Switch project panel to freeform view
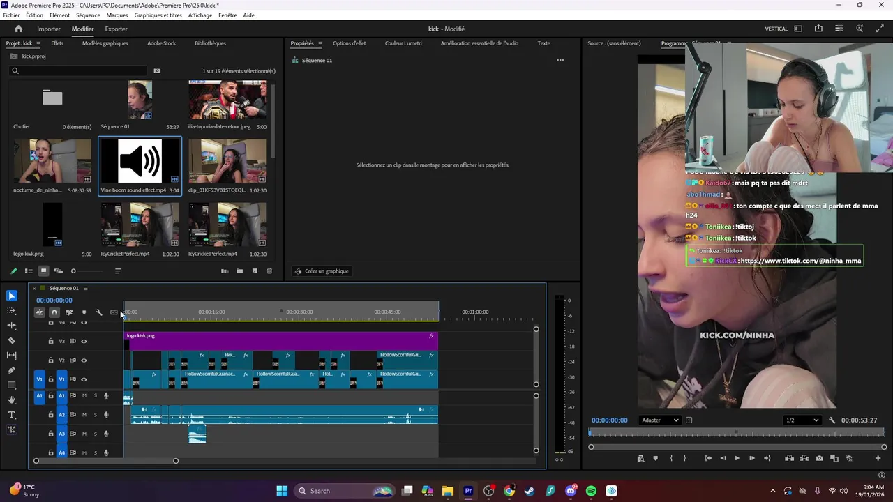Image resolution: width=893 pixels, height=502 pixels. point(59,271)
